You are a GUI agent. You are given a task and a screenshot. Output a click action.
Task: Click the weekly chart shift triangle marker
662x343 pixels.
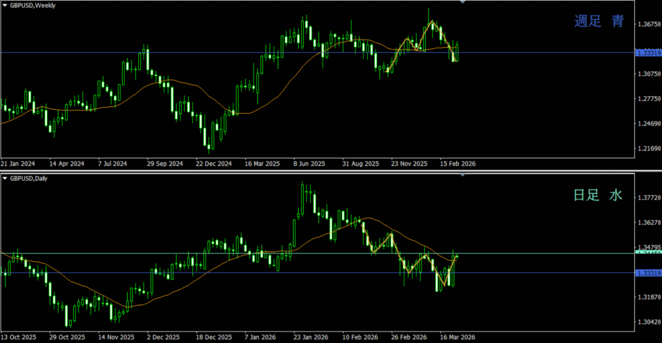(x=462, y=3)
